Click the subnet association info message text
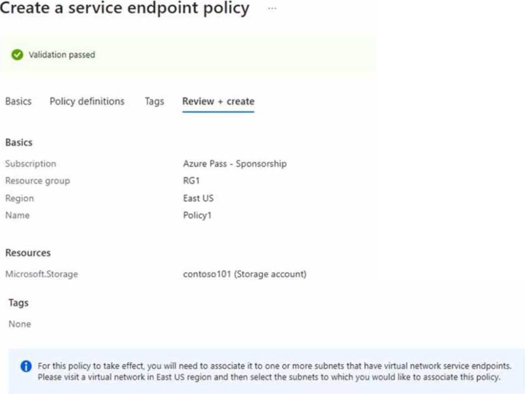 coord(274,371)
